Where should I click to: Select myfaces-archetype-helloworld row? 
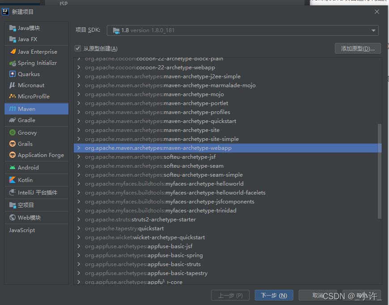228,184
